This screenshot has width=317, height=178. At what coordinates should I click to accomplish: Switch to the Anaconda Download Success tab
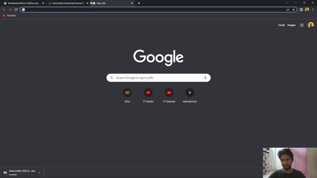point(68,3)
